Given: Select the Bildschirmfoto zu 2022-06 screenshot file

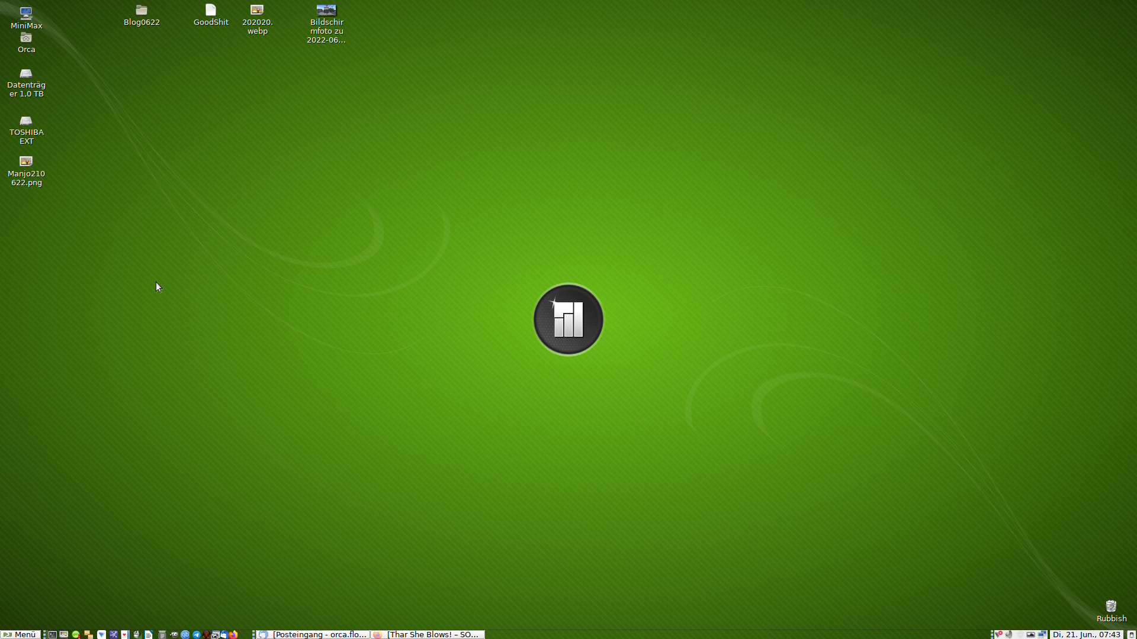Looking at the screenshot, I should tap(326, 24).
